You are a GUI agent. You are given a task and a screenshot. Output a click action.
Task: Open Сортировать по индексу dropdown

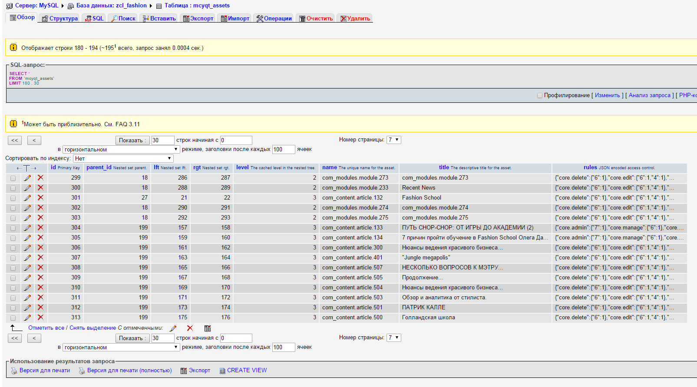pyautogui.click(x=123, y=158)
